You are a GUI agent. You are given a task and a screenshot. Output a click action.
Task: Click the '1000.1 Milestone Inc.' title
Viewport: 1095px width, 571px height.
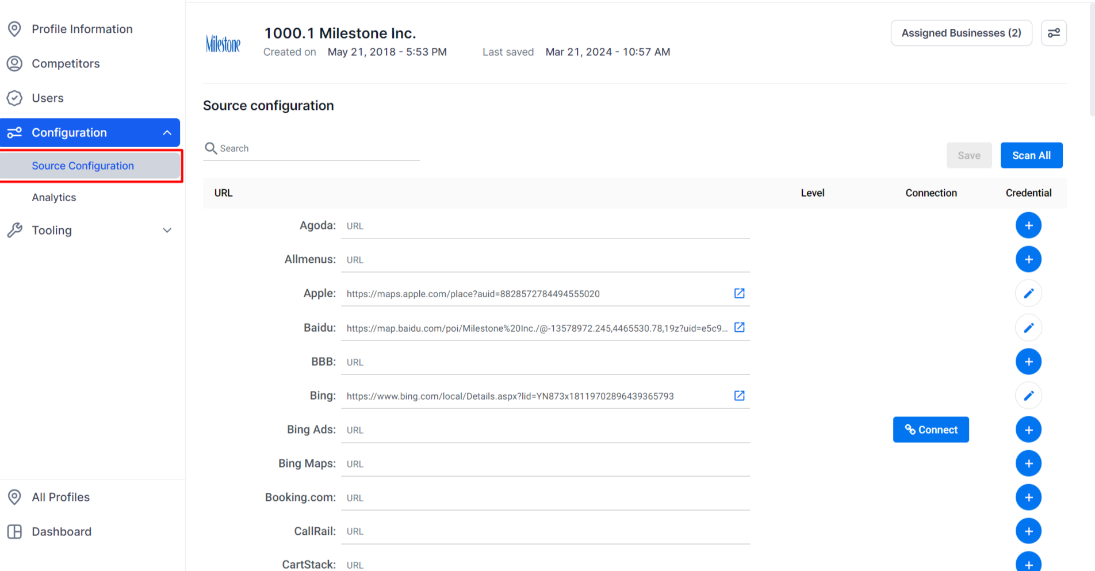click(x=340, y=33)
